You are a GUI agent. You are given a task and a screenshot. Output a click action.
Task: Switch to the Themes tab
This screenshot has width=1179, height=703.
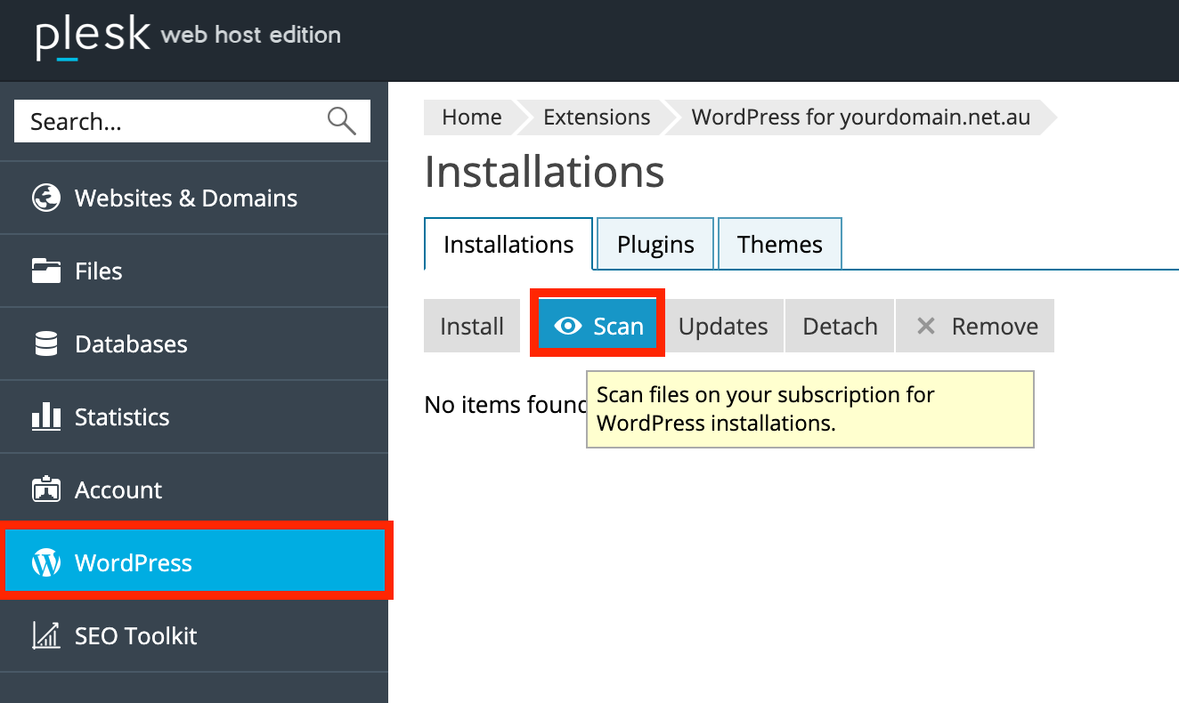780,244
